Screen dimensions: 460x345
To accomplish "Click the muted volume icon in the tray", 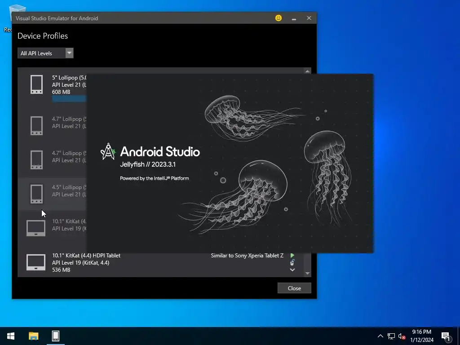I will [402, 336].
